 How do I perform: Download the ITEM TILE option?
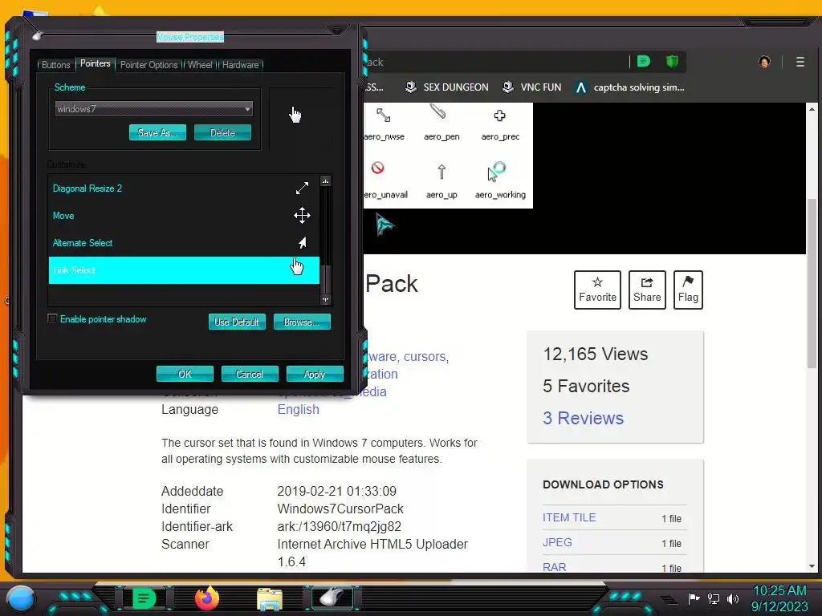point(569,517)
